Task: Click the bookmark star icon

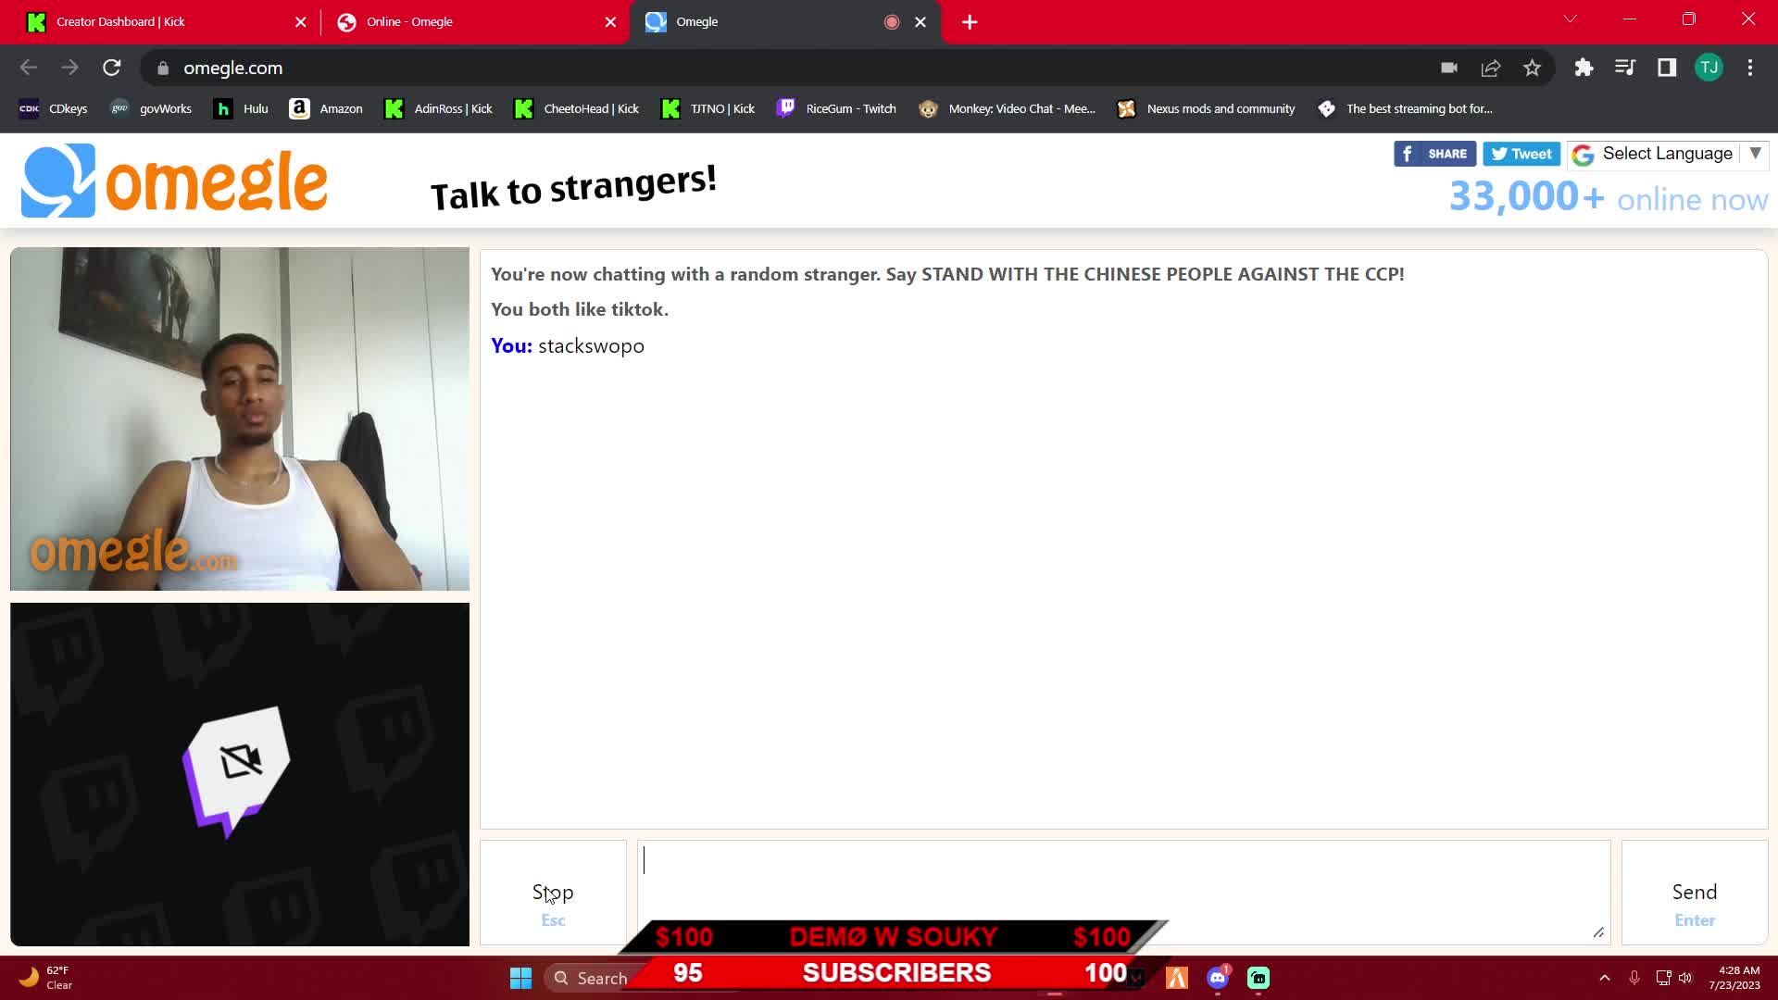Action: point(1532,68)
